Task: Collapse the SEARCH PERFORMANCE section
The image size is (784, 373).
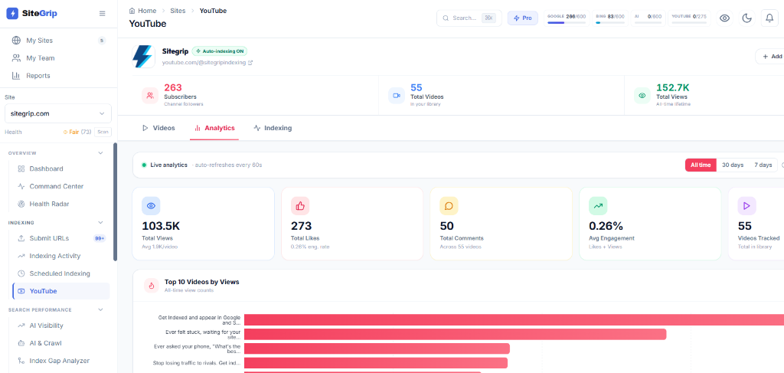Action: [100, 310]
